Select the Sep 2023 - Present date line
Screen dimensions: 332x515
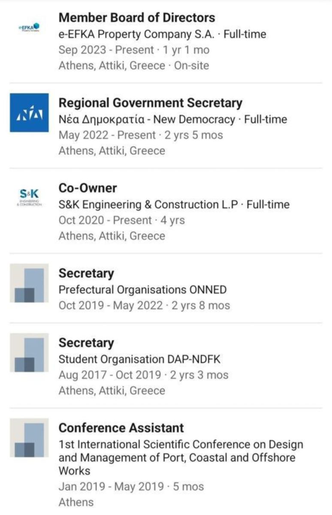[134, 50]
